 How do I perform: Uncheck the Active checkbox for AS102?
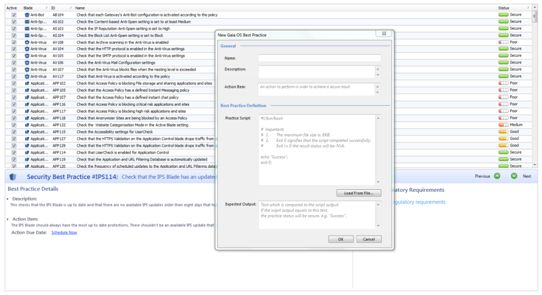tap(14, 22)
